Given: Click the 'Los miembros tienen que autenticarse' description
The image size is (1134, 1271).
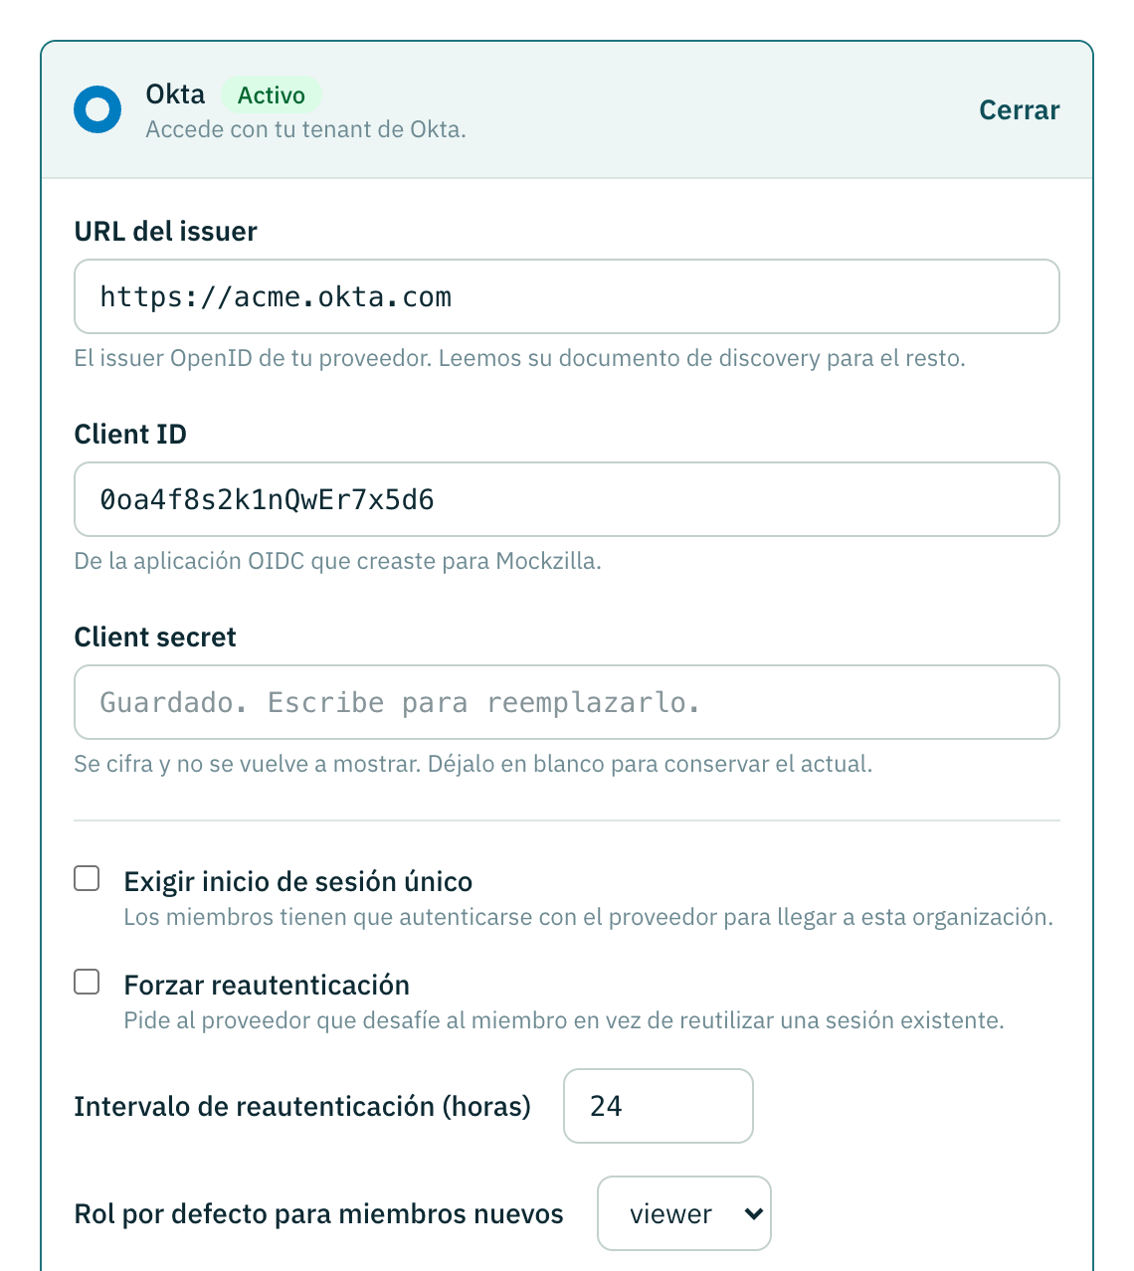Looking at the screenshot, I should 589,917.
